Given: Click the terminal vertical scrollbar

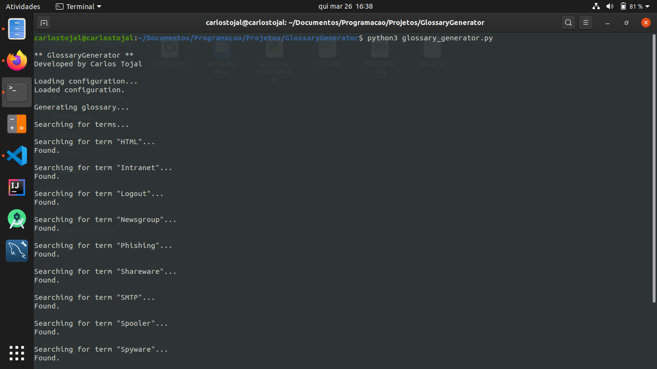Looking at the screenshot, I should tap(654, 168).
